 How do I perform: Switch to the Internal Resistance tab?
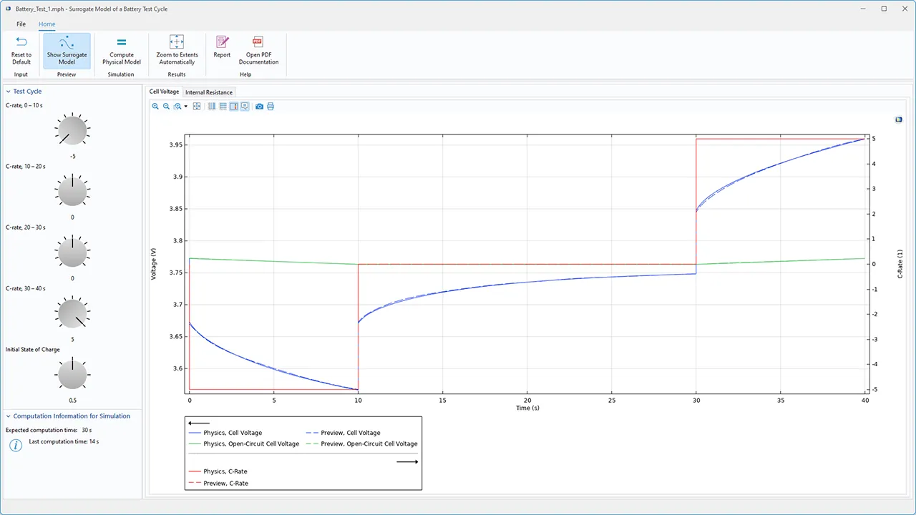coord(209,92)
